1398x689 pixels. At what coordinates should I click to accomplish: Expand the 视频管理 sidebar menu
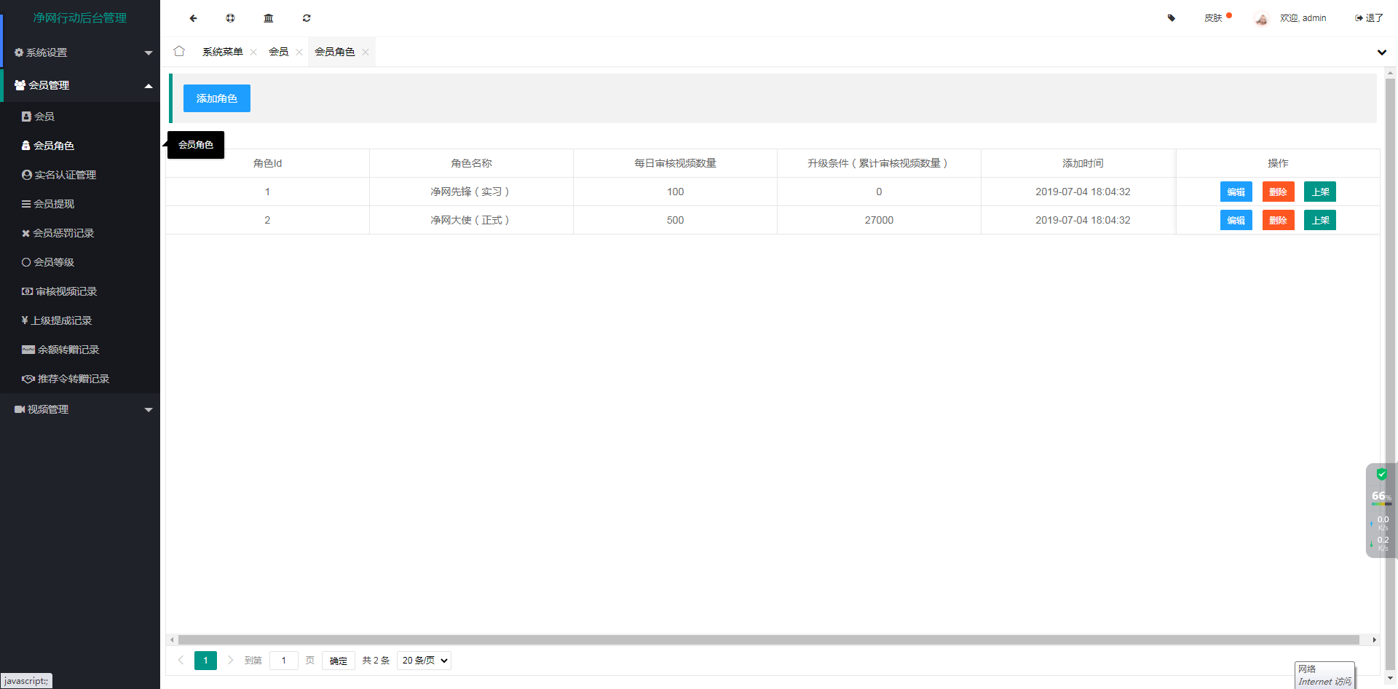pyautogui.click(x=80, y=409)
